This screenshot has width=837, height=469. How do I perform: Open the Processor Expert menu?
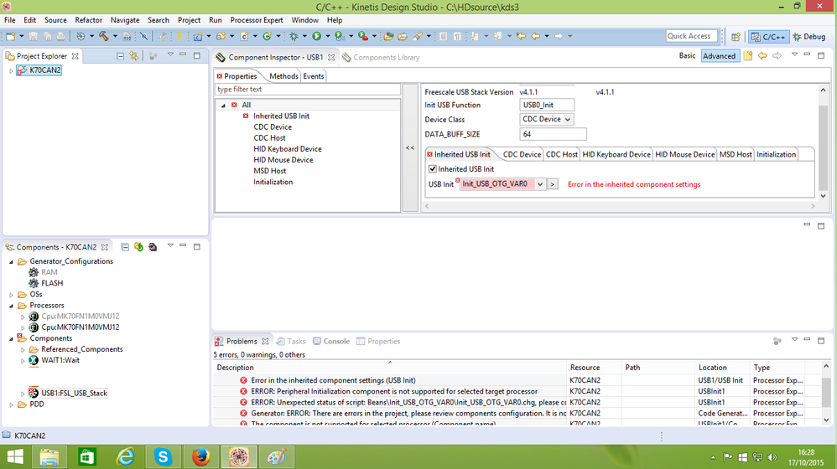pyautogui.click(x=257, y=20)
